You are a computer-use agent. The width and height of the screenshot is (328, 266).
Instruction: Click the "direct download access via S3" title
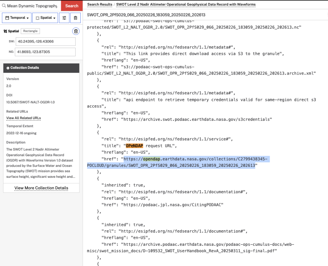pyautogui.click(x=203, y=54)
